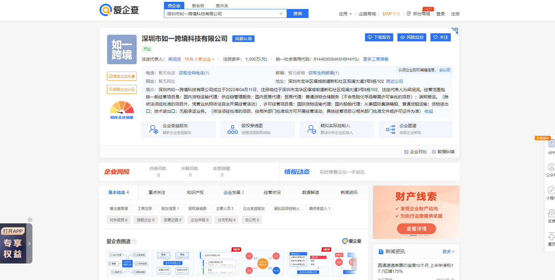Open the 疑似实际控制人 analysis icon
Image resolution: width=555 pixels, height=280 pixels.
click(x=312, y=129)
